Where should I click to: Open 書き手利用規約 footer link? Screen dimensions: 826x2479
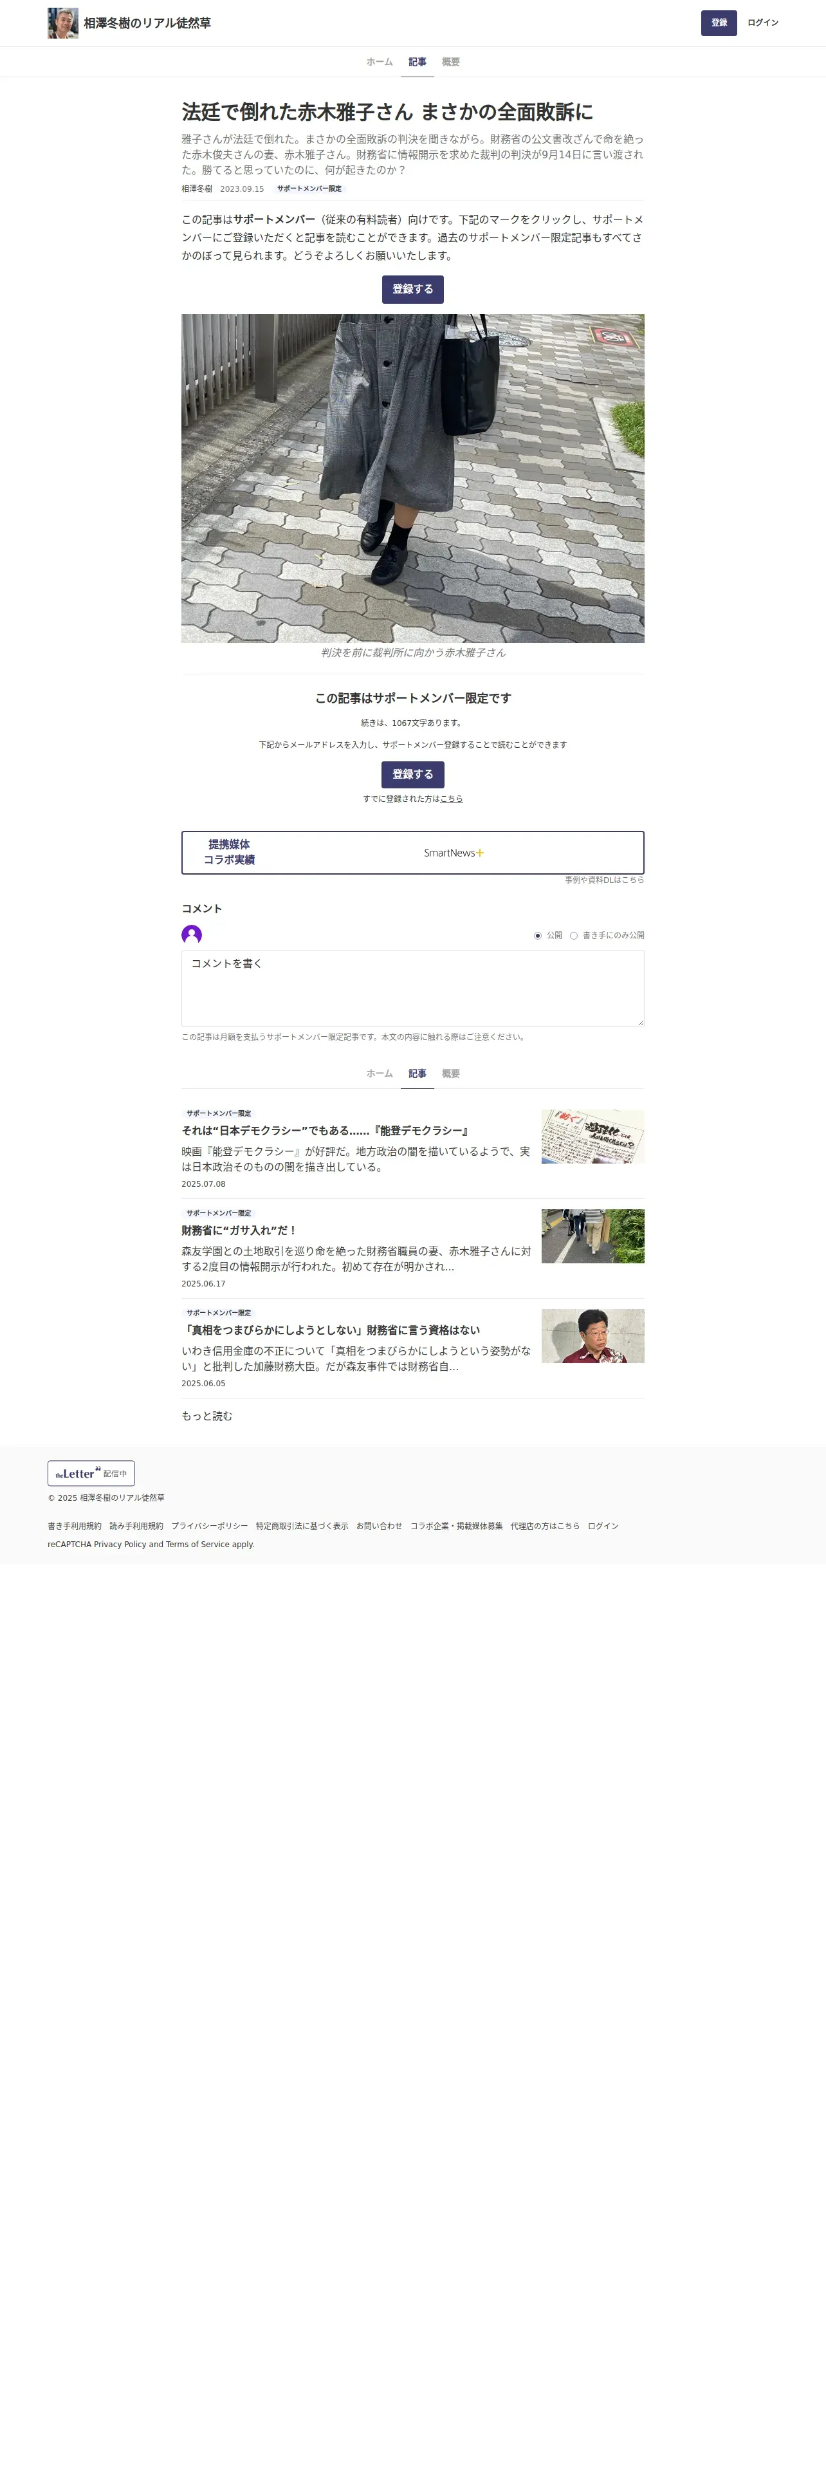(74, 1525)
